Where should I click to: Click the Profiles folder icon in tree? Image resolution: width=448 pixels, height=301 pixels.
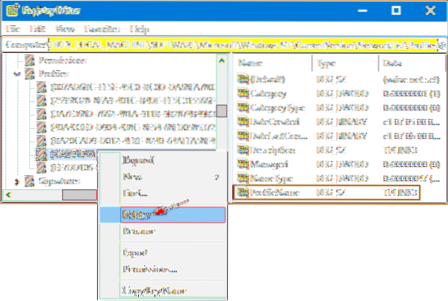28,75
